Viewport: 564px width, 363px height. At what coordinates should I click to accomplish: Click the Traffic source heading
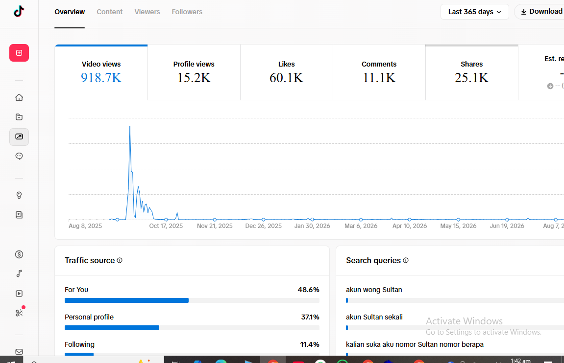(x=90, y=260)
